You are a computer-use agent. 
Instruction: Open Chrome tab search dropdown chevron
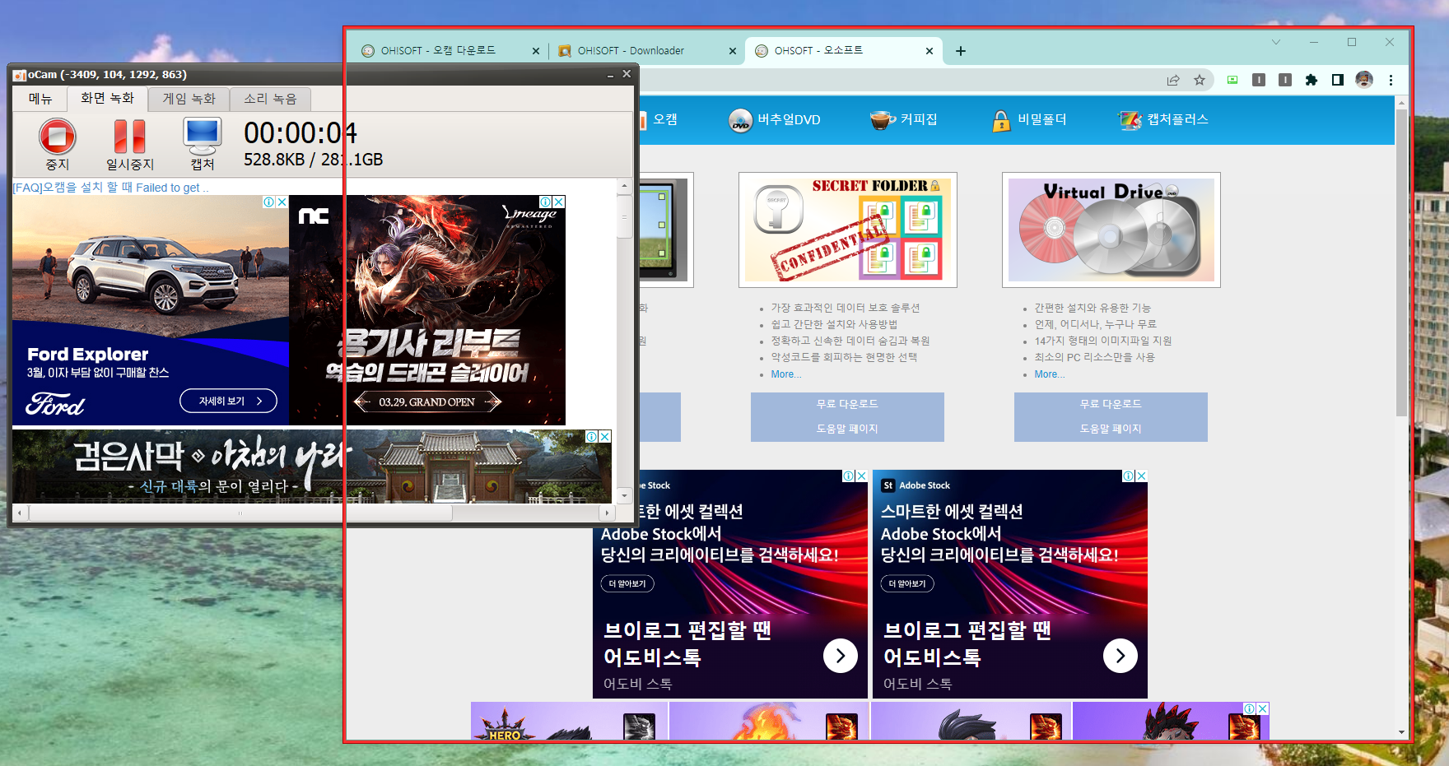coord(1276,42)
